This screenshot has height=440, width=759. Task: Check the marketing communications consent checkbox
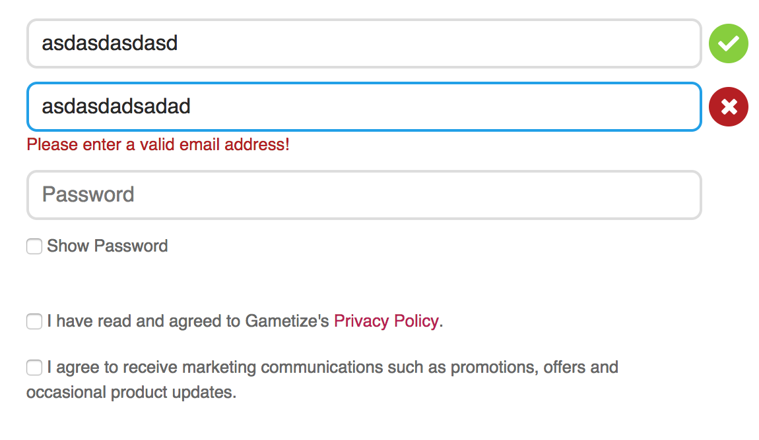[x=34, y=368]
